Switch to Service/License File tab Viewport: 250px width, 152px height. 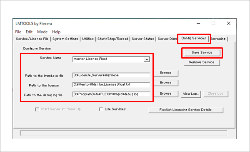pos(32,39)
